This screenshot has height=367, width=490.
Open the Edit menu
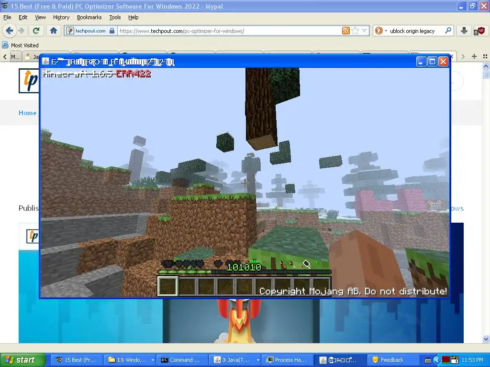point(23,17)
